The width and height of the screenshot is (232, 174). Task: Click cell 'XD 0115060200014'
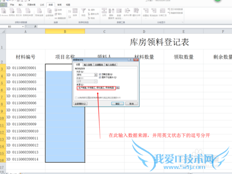[26, 159]
